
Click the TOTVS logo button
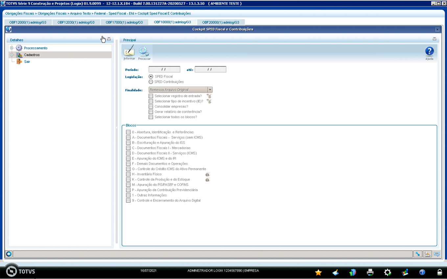[20, 271]
